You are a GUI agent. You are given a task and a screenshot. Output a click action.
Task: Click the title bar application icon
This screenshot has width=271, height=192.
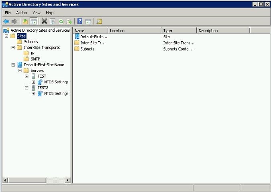pyautogui.click(x=5, y=4)
